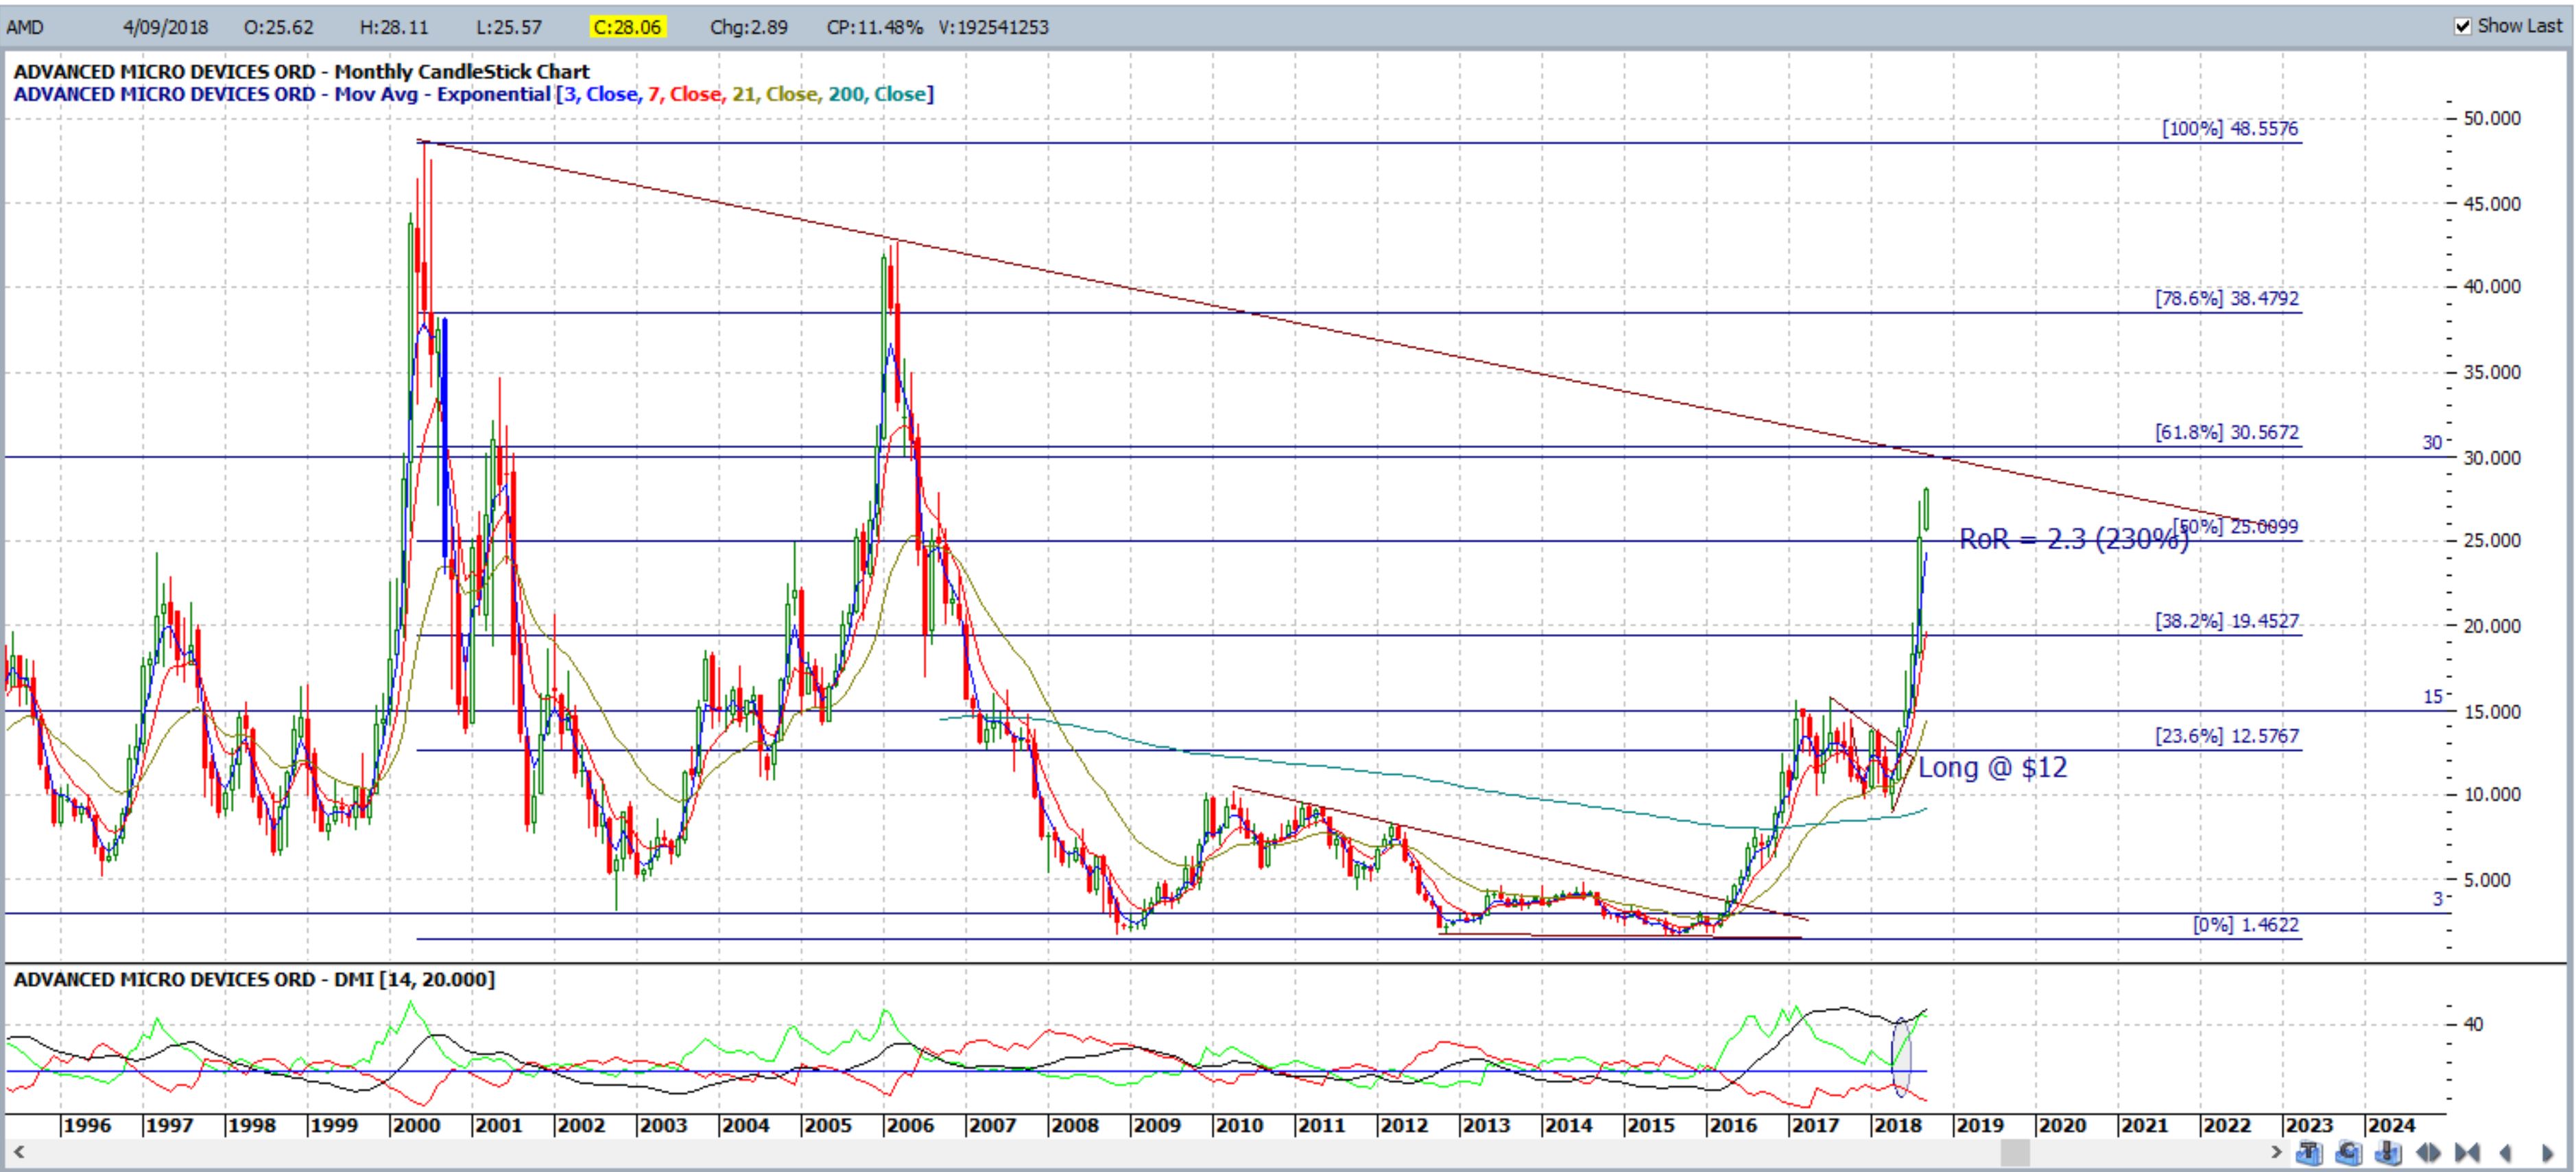Click the CP:11.48% percent change value
Image resolution: width=2576 pixels, height=1172 pixels.
(x=875, y=27)
